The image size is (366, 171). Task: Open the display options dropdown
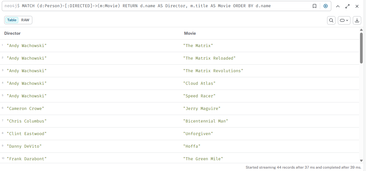(344, 20)
